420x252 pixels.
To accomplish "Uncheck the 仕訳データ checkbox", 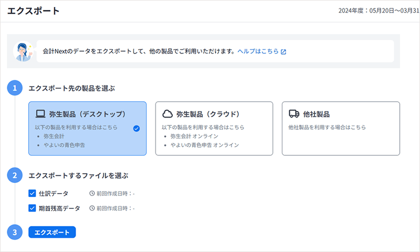I will [32, 193].
